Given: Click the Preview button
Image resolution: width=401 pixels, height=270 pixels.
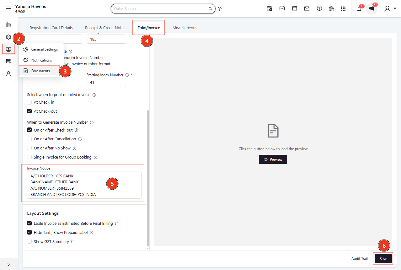Looking at the screenshot, I should click(273, 159).
